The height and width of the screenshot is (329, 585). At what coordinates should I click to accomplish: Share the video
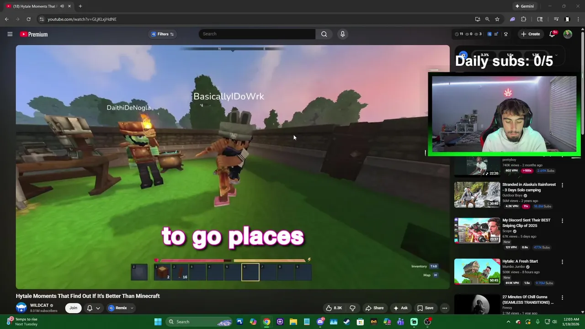click(x=374, y=308)
